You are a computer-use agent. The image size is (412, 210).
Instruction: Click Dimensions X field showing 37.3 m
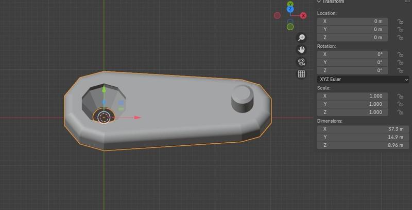(363, 129)
